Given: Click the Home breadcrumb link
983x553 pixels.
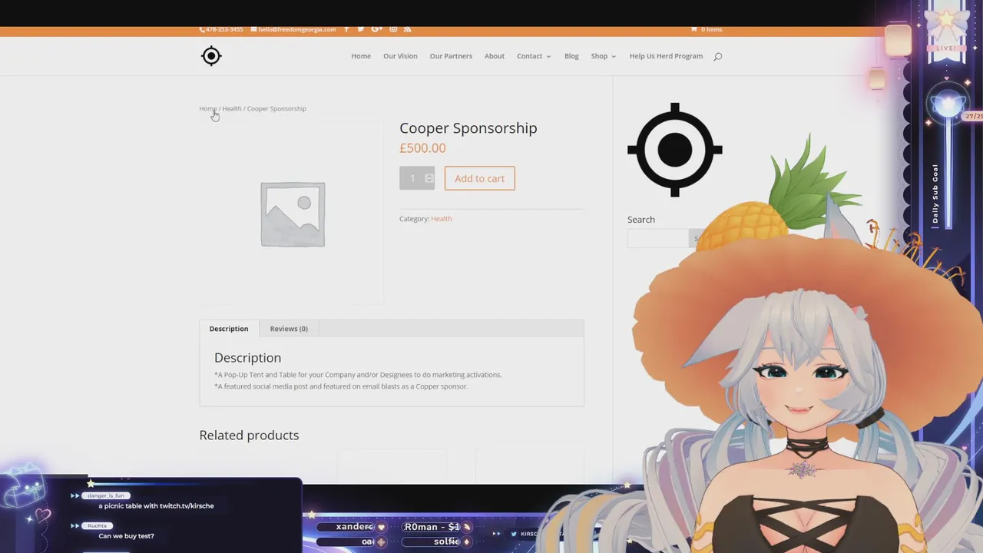Looking at the screenshot, I should pos(207,108).
